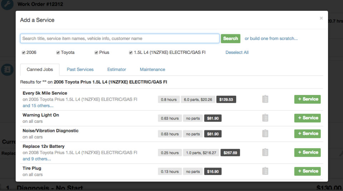The height and width of the screenshot is (191, 343).
Task: Click the wrench icon beside Work Order
Action: coord(7,4)
